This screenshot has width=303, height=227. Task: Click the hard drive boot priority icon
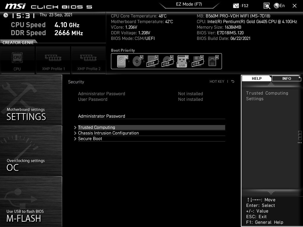pyautogui.click(x=121, y=61)
